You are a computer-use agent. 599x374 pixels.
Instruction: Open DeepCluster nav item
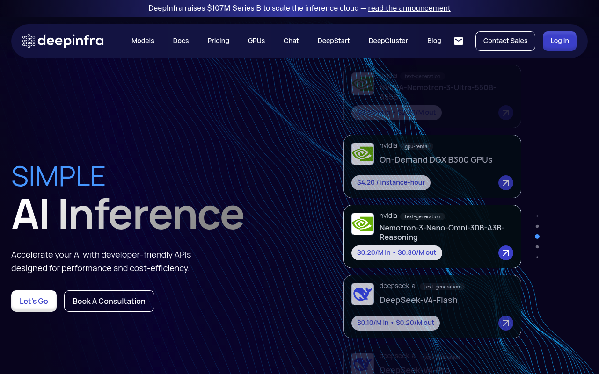(388, 41)
